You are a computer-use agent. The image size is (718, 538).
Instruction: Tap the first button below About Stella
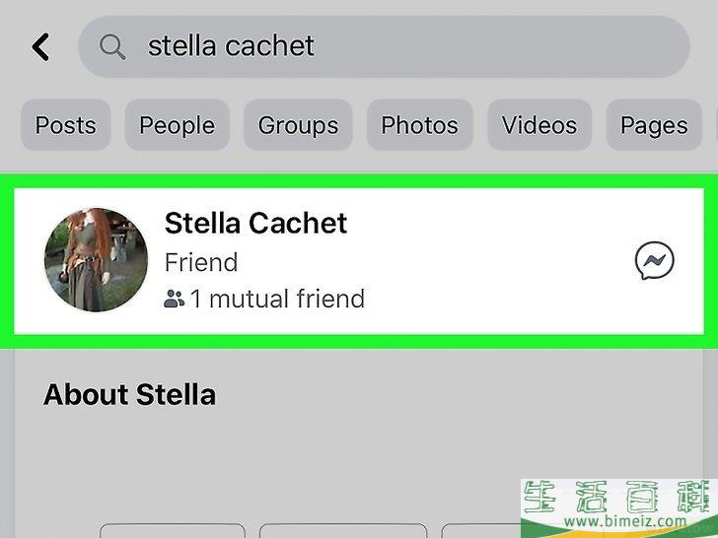(173, 531)
